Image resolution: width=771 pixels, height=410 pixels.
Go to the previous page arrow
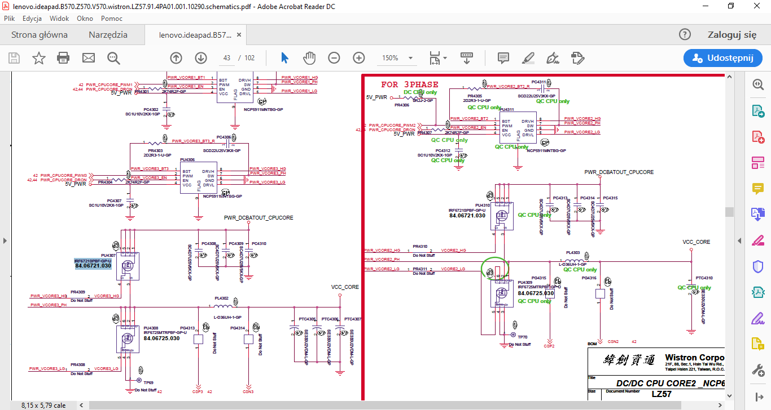pos(176,58)
